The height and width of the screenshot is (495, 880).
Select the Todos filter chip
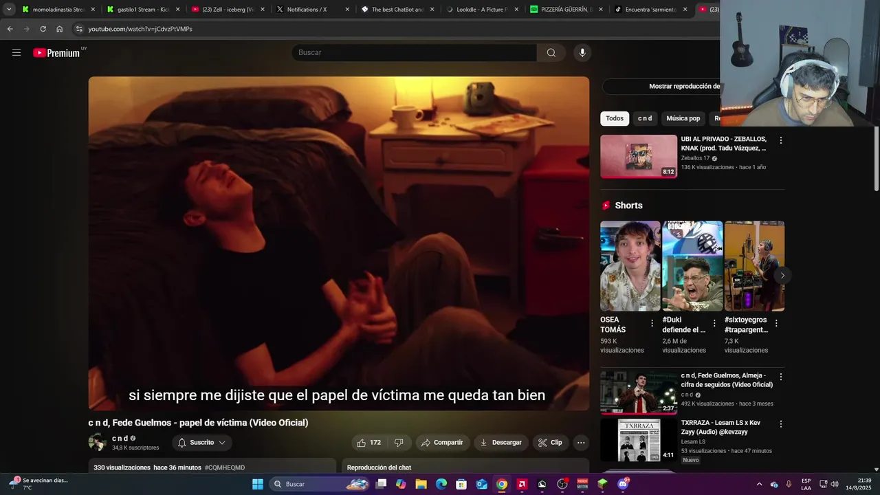pyautogui.click(x=615, y=118)
